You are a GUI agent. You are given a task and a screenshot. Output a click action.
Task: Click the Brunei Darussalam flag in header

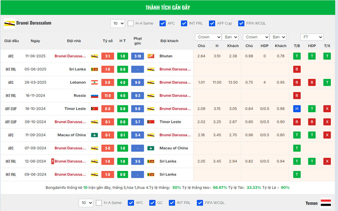coord(10,23)
